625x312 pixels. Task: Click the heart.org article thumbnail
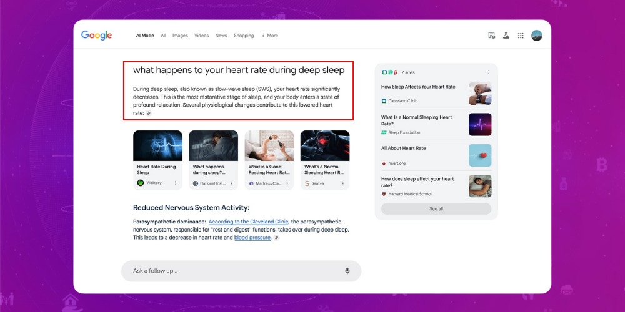point(480,155)
